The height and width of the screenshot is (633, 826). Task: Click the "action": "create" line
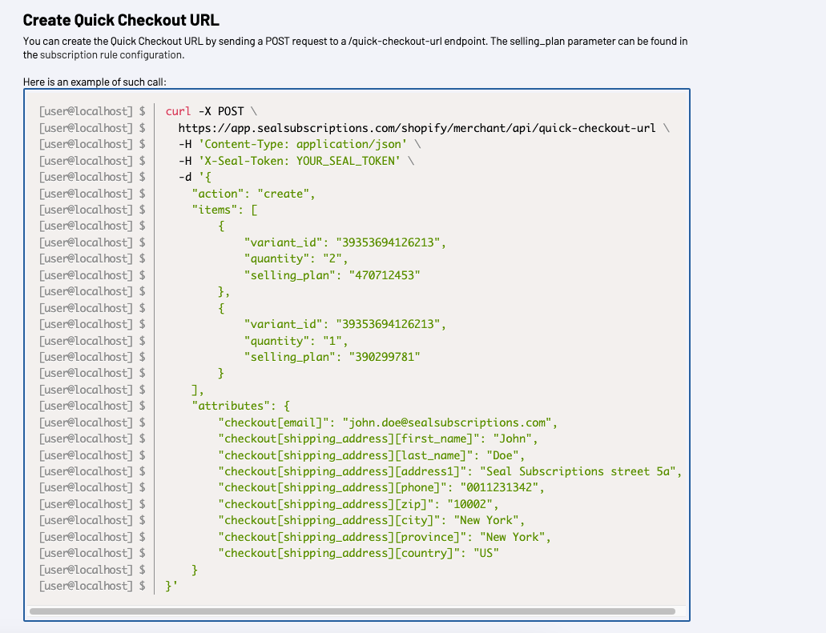(254, 194)
